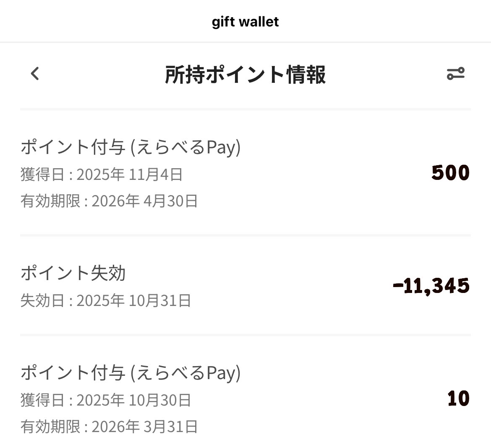Tap the back arrow icon
Image resolution: width=491 pixels, height=435 pixels.
tap(35, 74)
